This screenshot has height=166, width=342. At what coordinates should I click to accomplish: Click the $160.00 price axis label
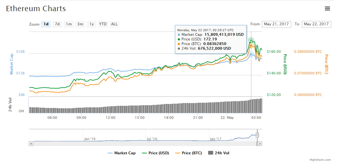pyautogui.click(x=274, y=51)
